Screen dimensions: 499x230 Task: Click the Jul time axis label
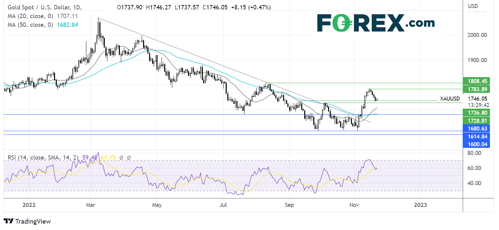coord(223,205)
